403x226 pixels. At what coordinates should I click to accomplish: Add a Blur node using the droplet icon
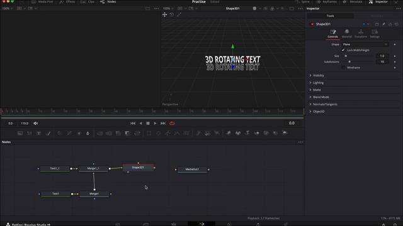point(88,133)
